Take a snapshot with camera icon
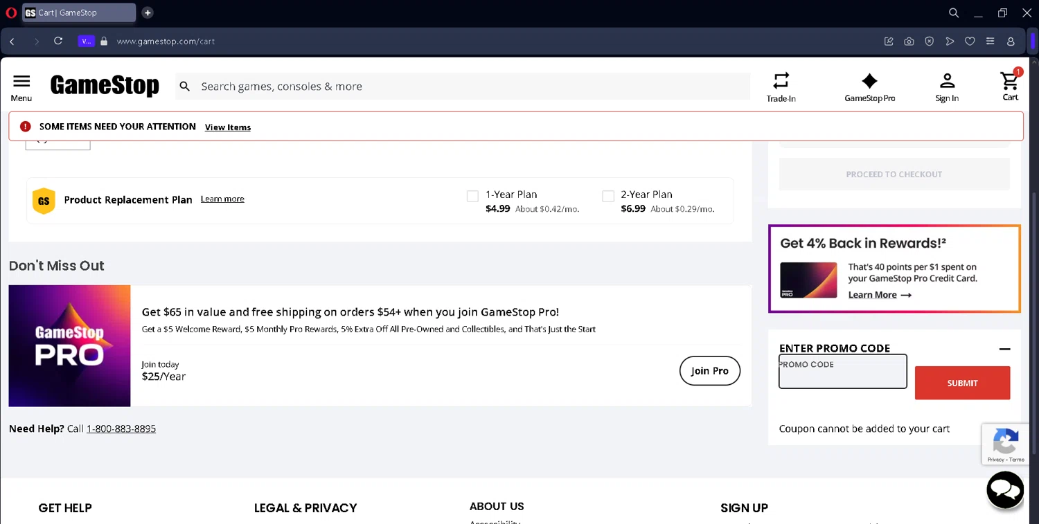Image resolution: width=1039 pixels, height=524 pixels. click(x=909, y=42)
